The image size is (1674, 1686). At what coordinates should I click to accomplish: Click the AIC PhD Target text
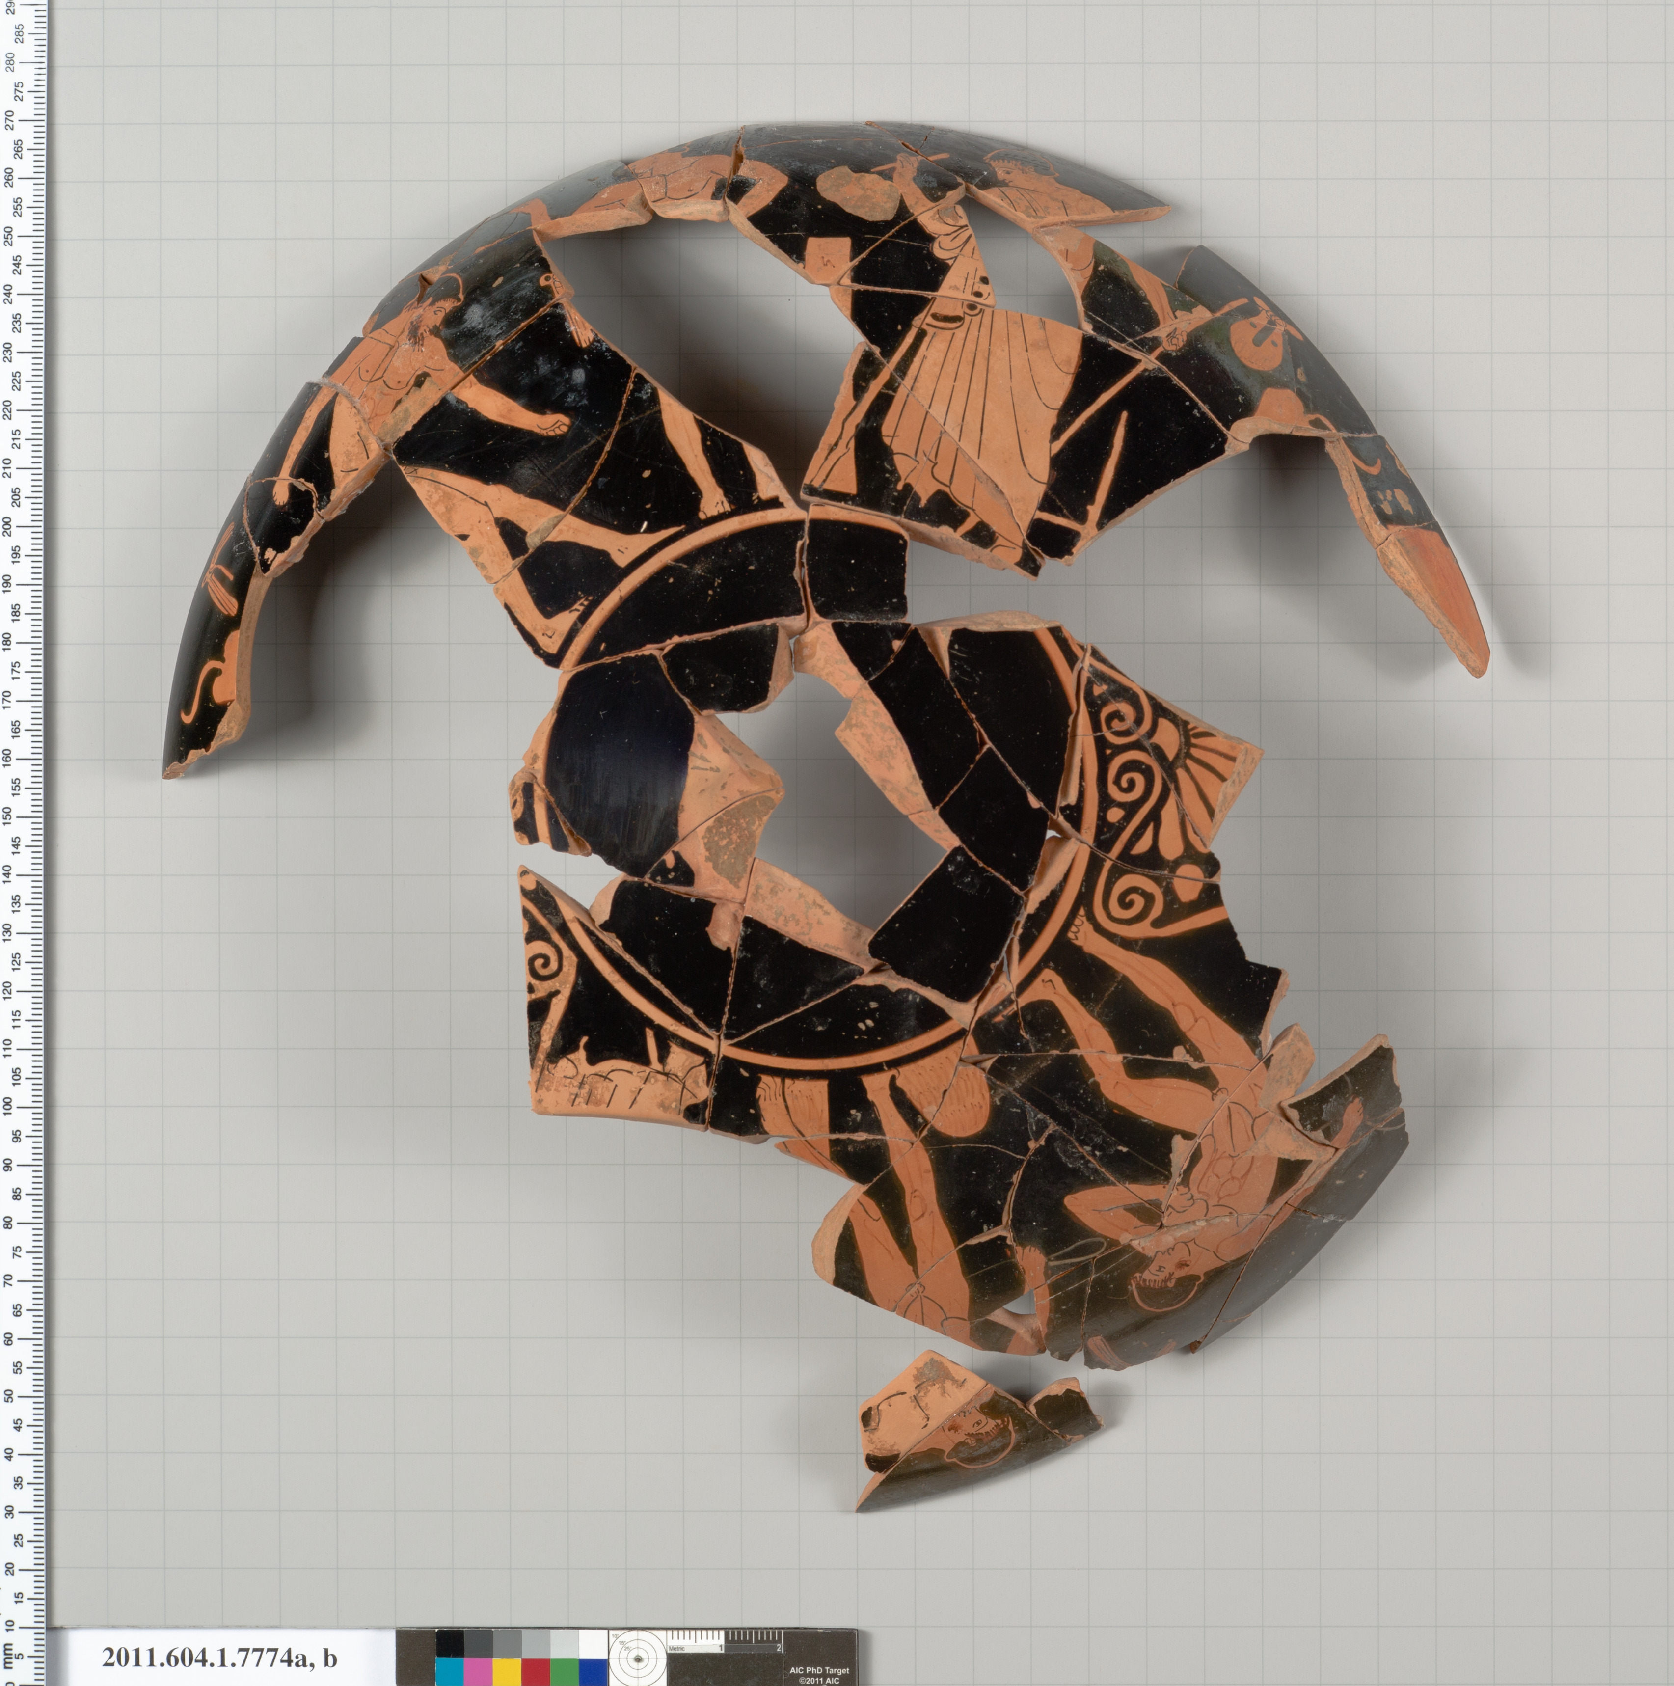click(x=819, y=1670)
